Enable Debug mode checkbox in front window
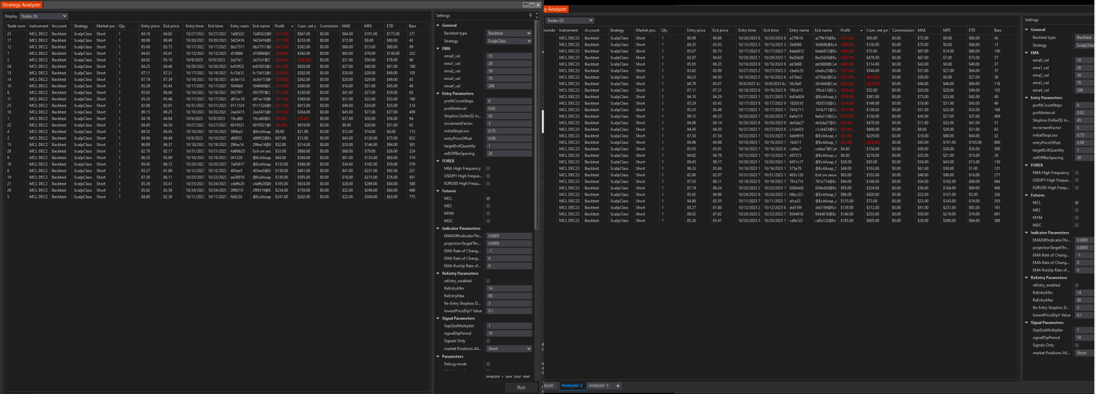Viewport: 1096px width, 394px height. 488,364
